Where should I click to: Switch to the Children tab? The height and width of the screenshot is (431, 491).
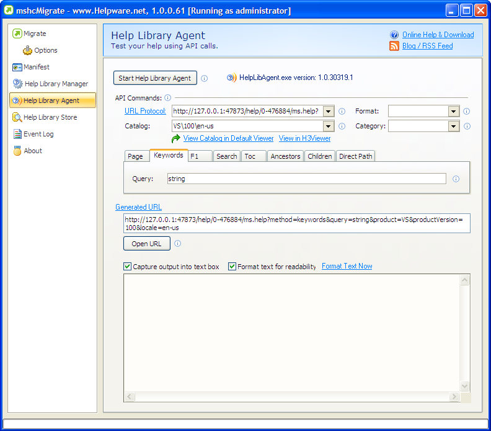[320, 156]
